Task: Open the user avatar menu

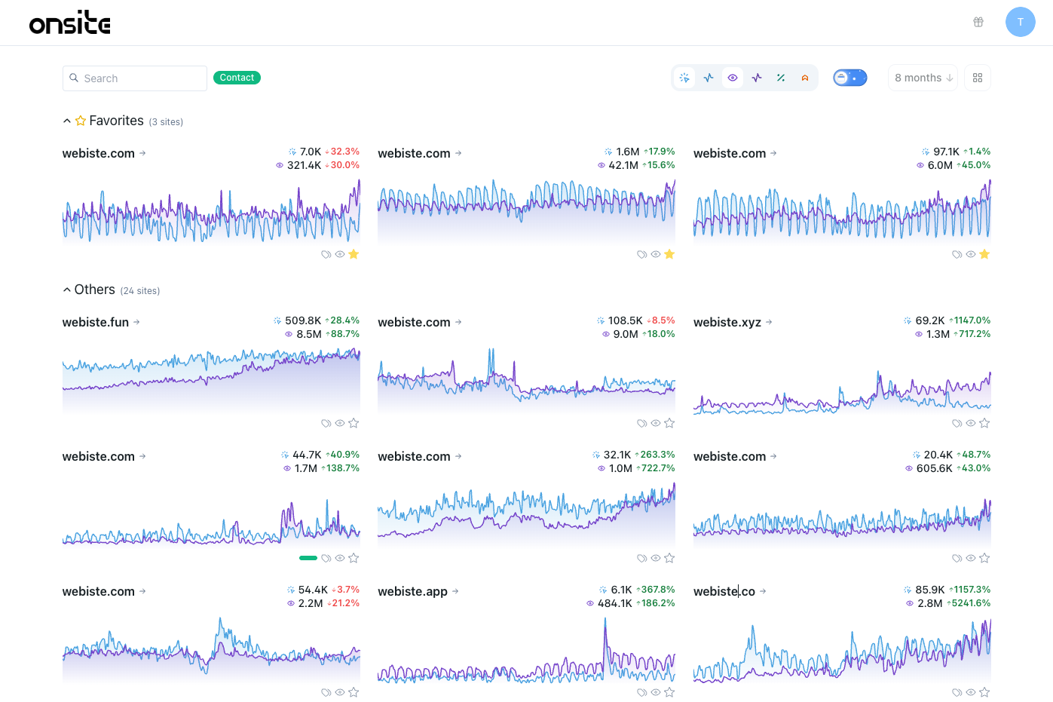Action: (x=1020, y=22)
